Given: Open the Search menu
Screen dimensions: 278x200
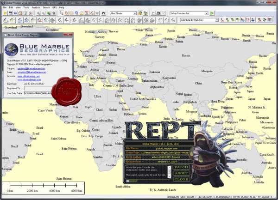Looking at the screenshot, I should [46, 7].
